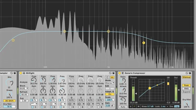Screen dimensions: 196x110
Task: Open band 4 filter type dropdown
Action: [62, 104]
